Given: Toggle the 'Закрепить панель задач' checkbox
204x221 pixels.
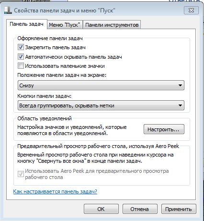Looking at the screenshot, I should tap(21, 47).
